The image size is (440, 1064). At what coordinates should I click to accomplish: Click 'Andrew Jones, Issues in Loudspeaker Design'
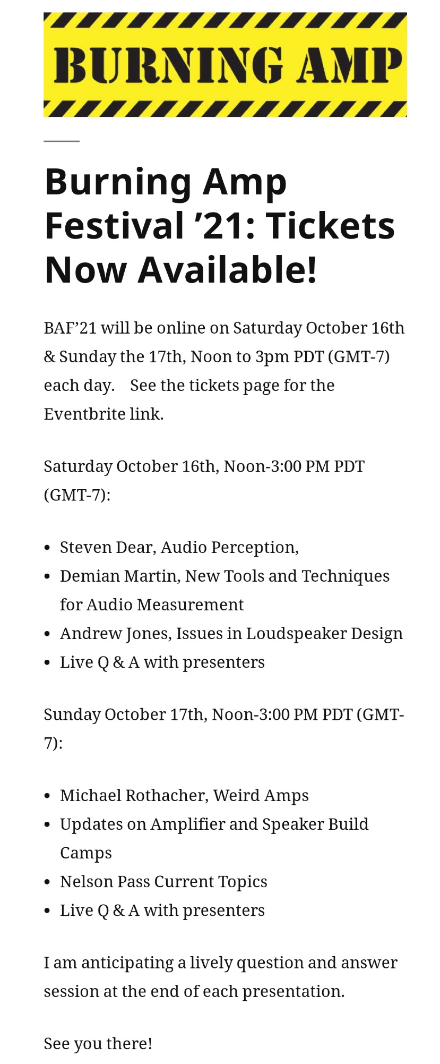point(231,633)
